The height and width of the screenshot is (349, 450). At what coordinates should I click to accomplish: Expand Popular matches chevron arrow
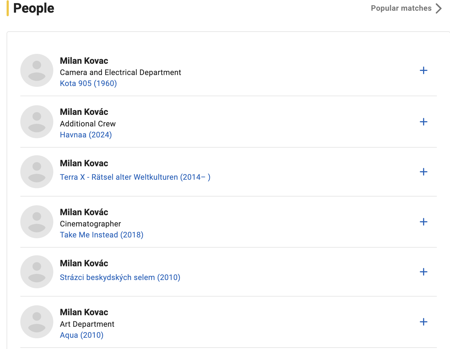pyautogui.click(x=439, y=8)
